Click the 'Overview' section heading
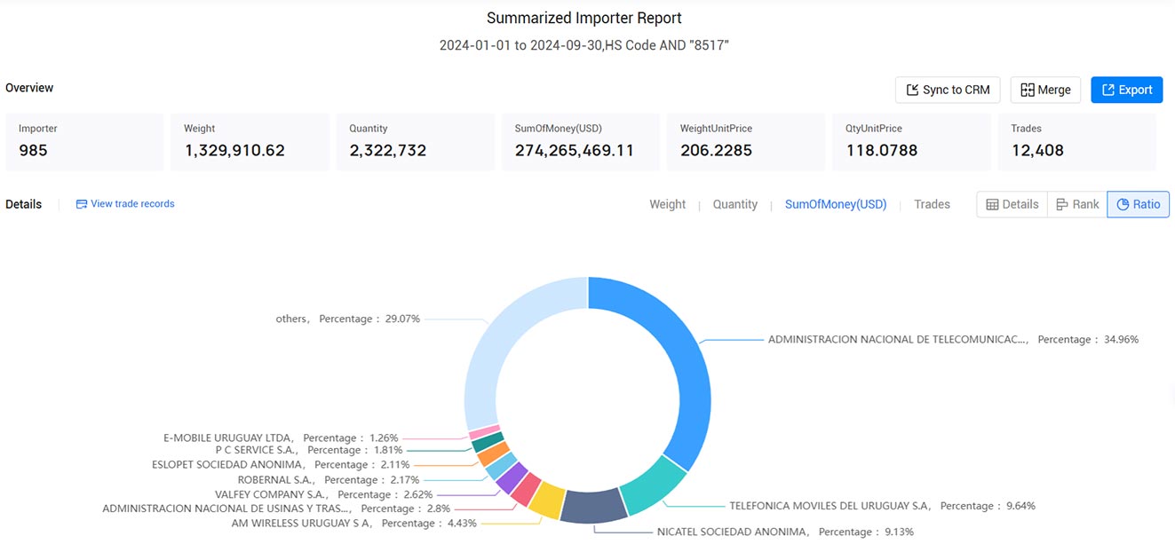 [29, 88]
